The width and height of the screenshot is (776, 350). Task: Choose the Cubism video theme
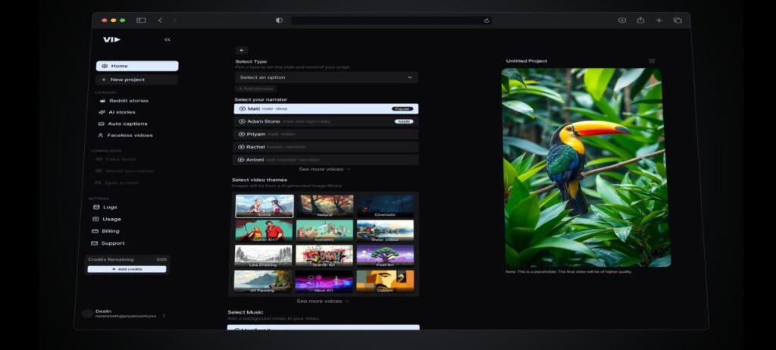pos(386,282)
